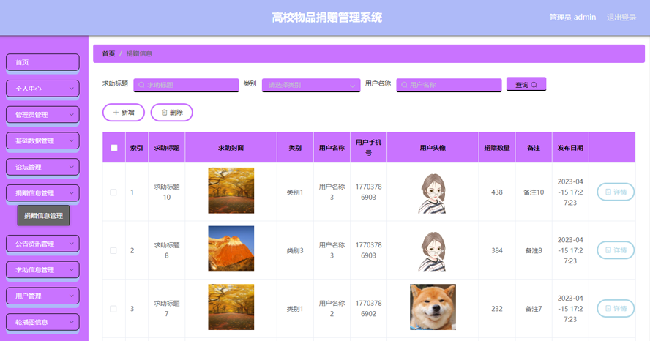Viewport: 650px width, 341px height.
Task: Click the 用户头像 column header
Action: 433,148
